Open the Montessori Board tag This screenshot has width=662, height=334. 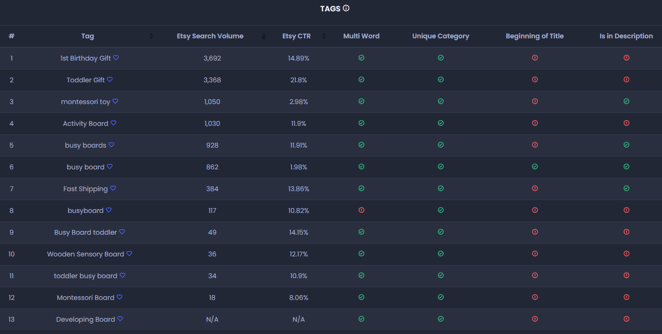tap(86, 298)
